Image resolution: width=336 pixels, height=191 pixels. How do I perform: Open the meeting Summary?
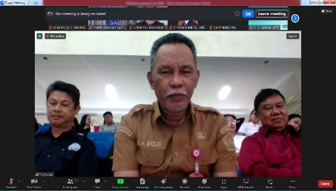[142, 182]
